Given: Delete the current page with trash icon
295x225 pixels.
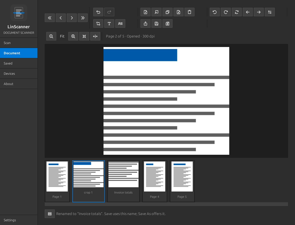Looking at the screenshot, I should coord(189,12).
